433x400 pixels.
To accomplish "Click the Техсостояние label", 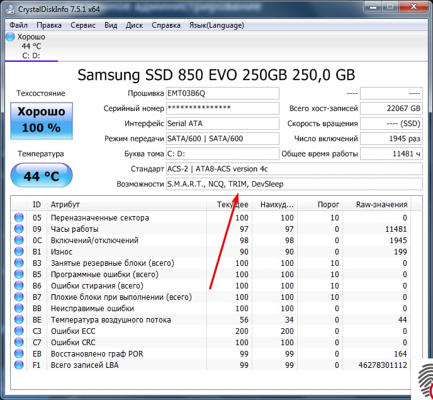I will coord(41,93).
